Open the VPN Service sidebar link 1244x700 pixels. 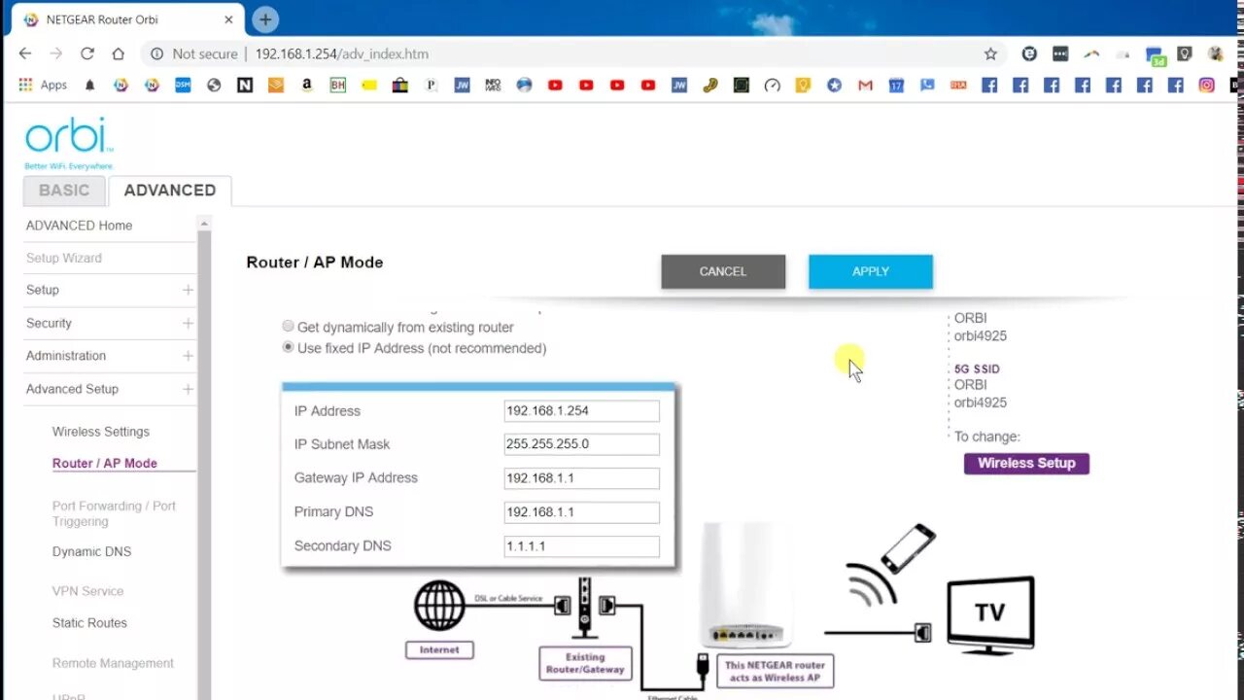[88, 591]
